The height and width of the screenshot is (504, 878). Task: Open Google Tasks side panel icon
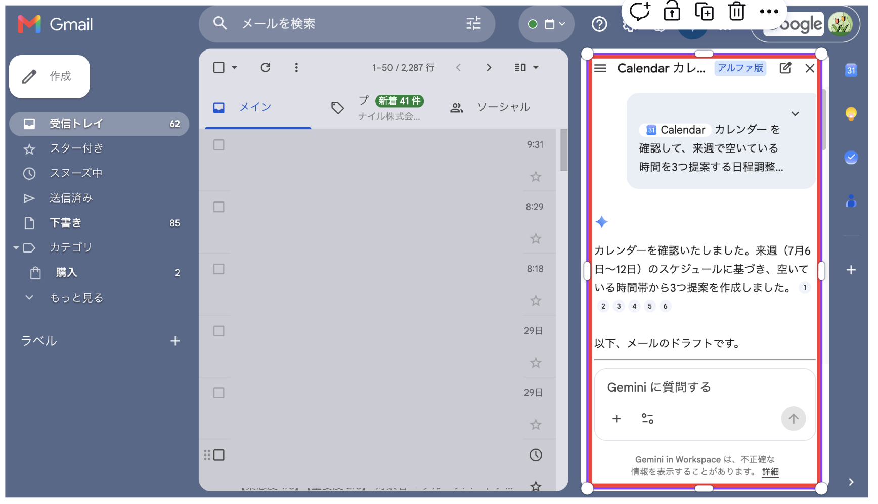851,158
